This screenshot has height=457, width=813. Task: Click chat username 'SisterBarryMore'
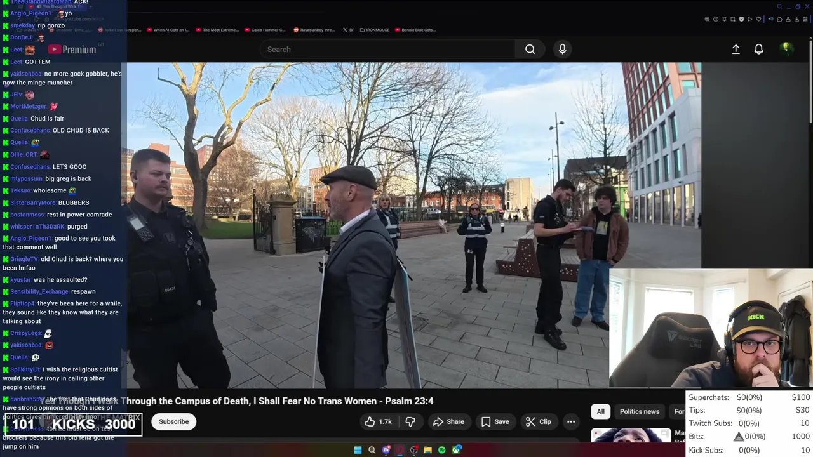(x=33, y=202)
